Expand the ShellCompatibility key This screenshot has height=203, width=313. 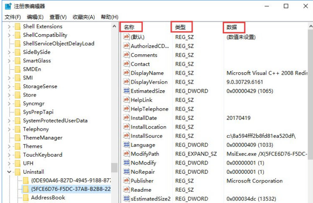pos(9,35)
